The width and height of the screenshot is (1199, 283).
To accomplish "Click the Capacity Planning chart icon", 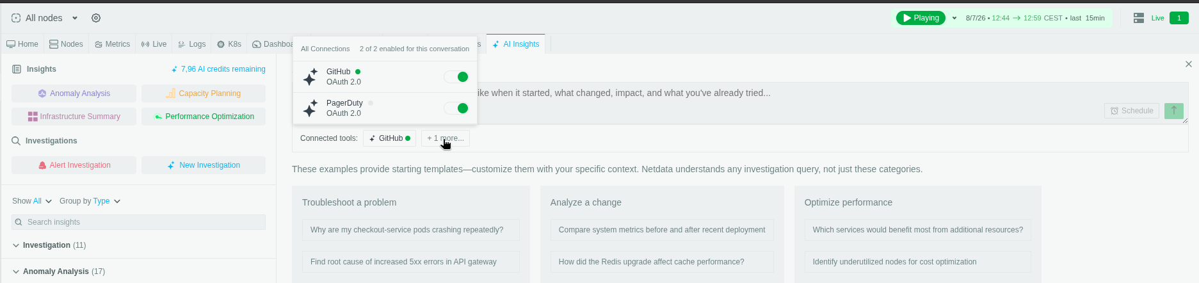I will [x=171, y=93].
